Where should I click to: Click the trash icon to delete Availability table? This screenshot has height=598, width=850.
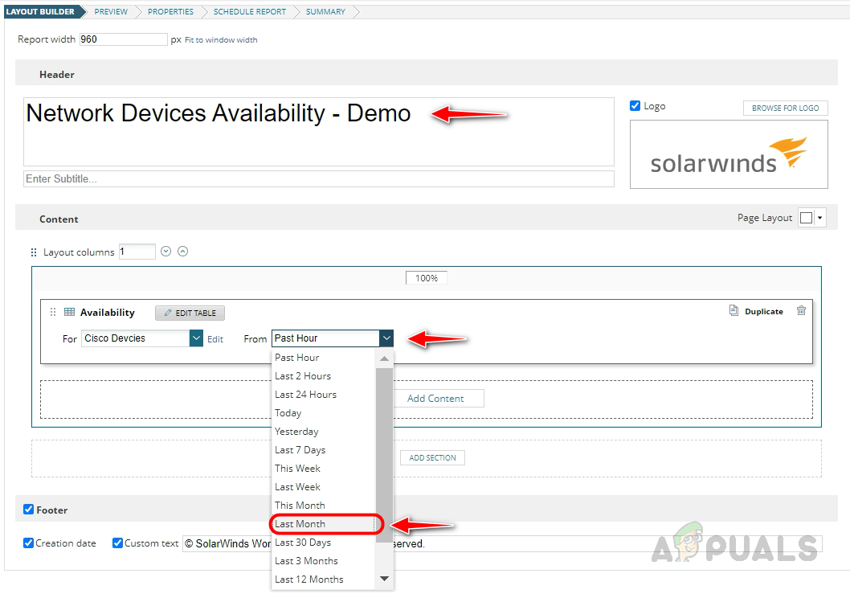801,311
